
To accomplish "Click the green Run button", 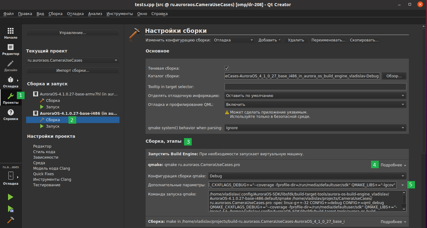I will (x=10, y=197).
